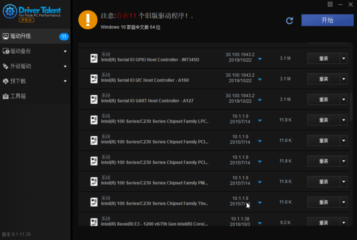Click the blue 11 badge on 驱动升级
The image size is (357, 240).
(64, 36)
